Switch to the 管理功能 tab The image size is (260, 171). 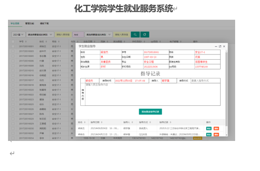[x=30, y=23]
